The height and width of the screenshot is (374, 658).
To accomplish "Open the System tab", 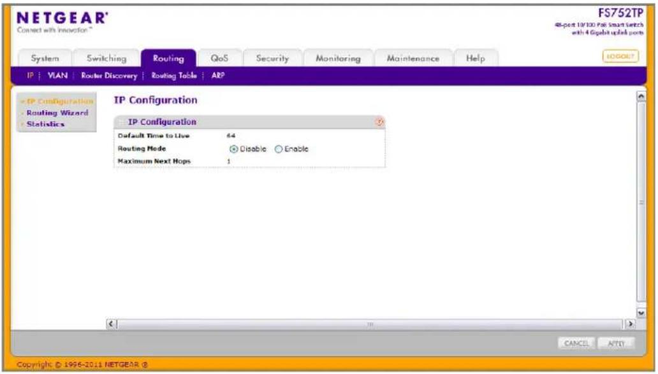I will coord(45,58).
